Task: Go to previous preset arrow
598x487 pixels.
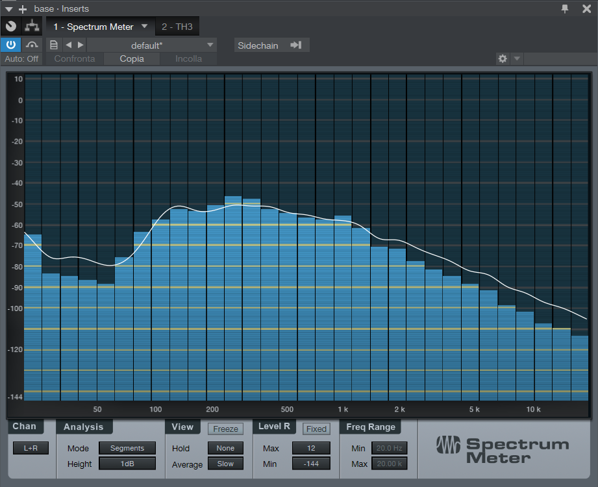Action: click(68, 45)
